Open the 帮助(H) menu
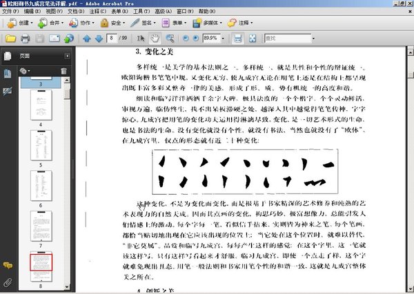The height and width of the screenshot is (294, 414). (x=207, y=11)
